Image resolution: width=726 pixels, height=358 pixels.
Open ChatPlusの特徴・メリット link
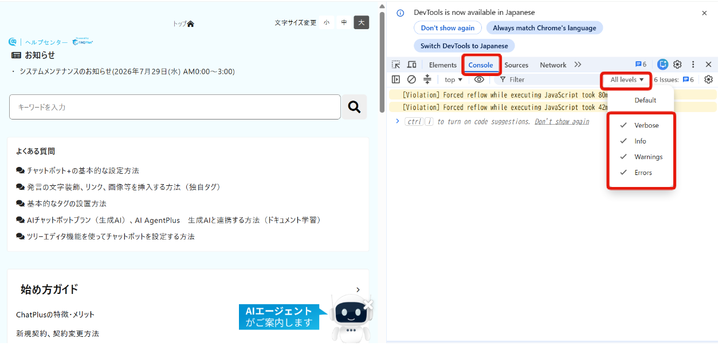[56, 315]
